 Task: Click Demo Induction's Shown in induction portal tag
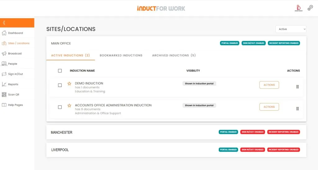coord(199,84)
